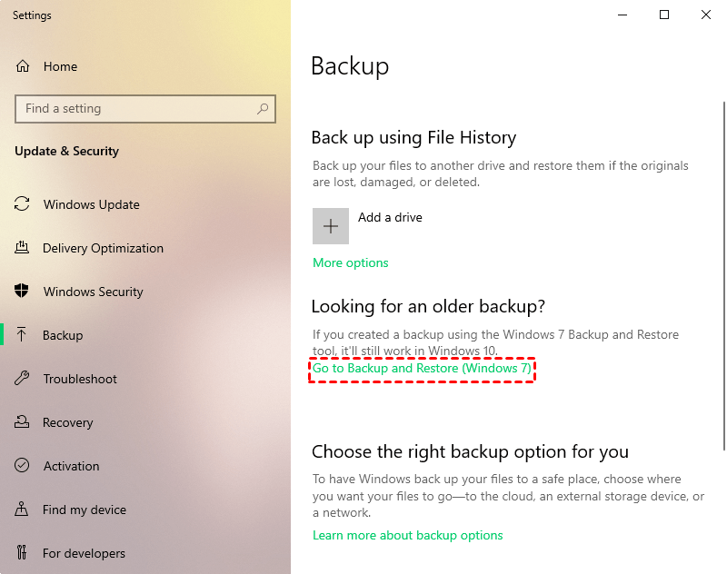
Task: Click the search magnifier icon
Action: (263, 109)
